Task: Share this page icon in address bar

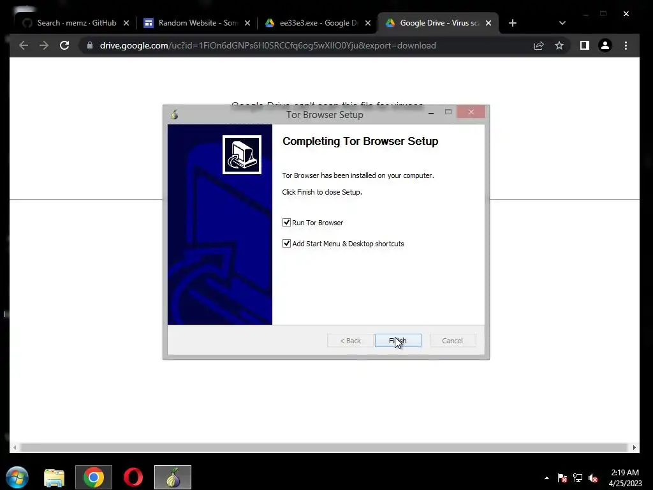Action: pyautogui.click(x=539, y=45)
